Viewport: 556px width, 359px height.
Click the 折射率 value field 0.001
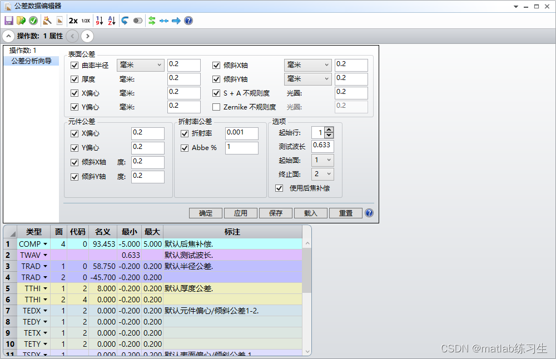click(x=242, y=133)
